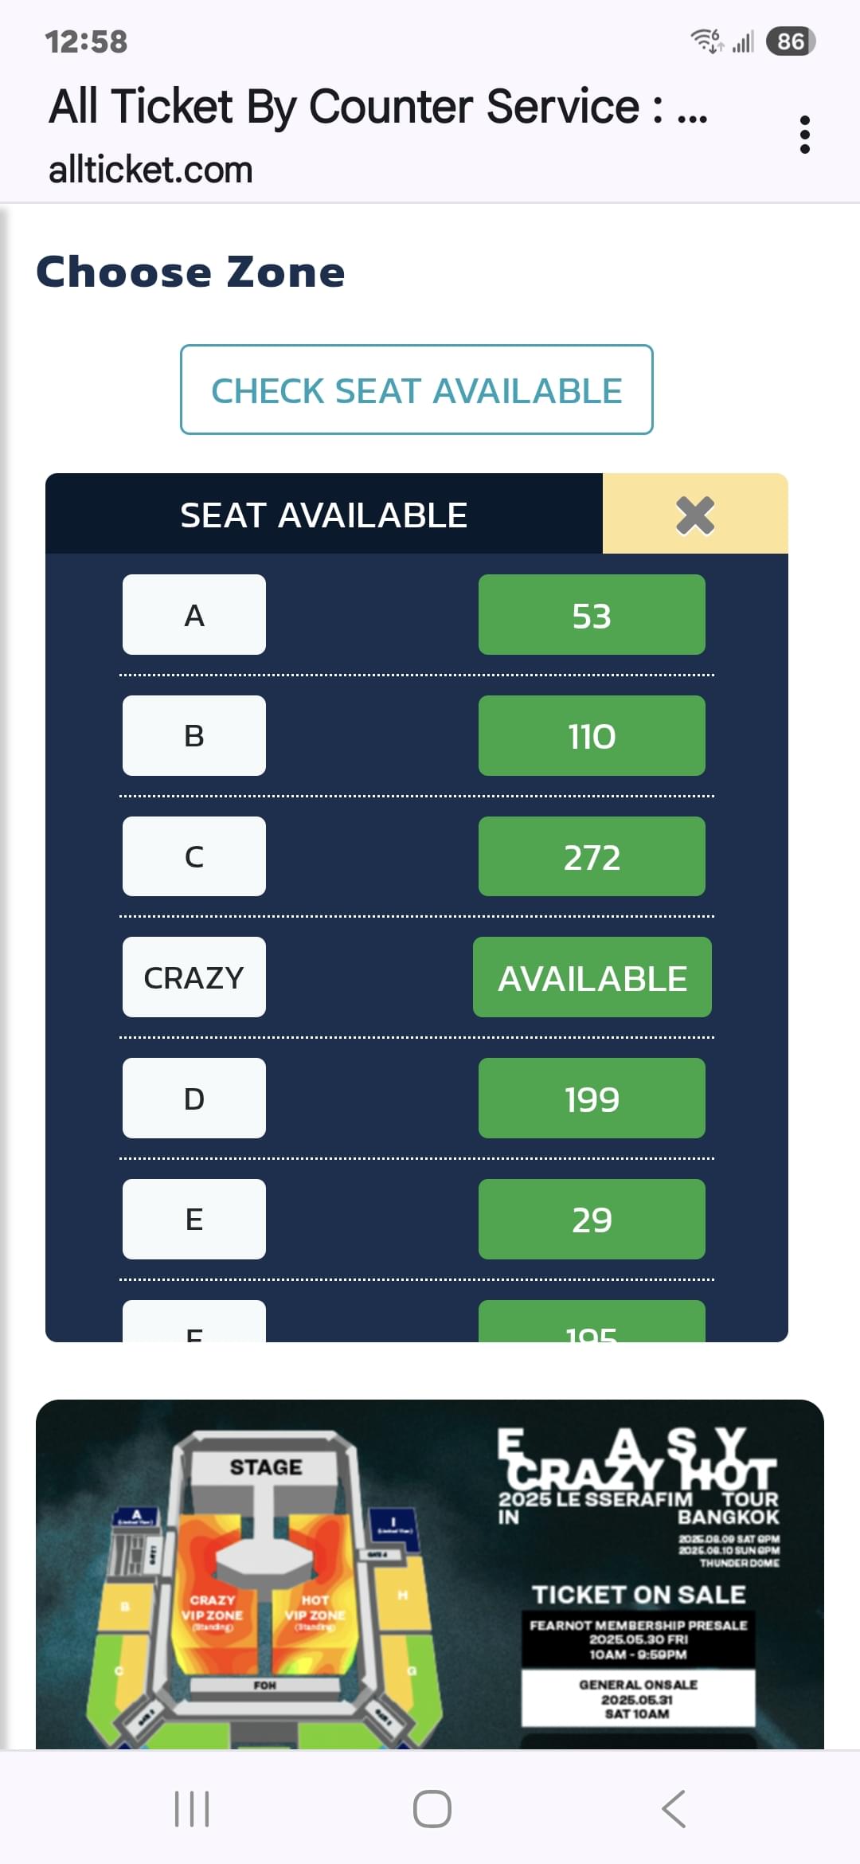Screen dimensions: 860x1864
Task: Pick the 110 seats button for zone B
Action: tap(592, 735)
